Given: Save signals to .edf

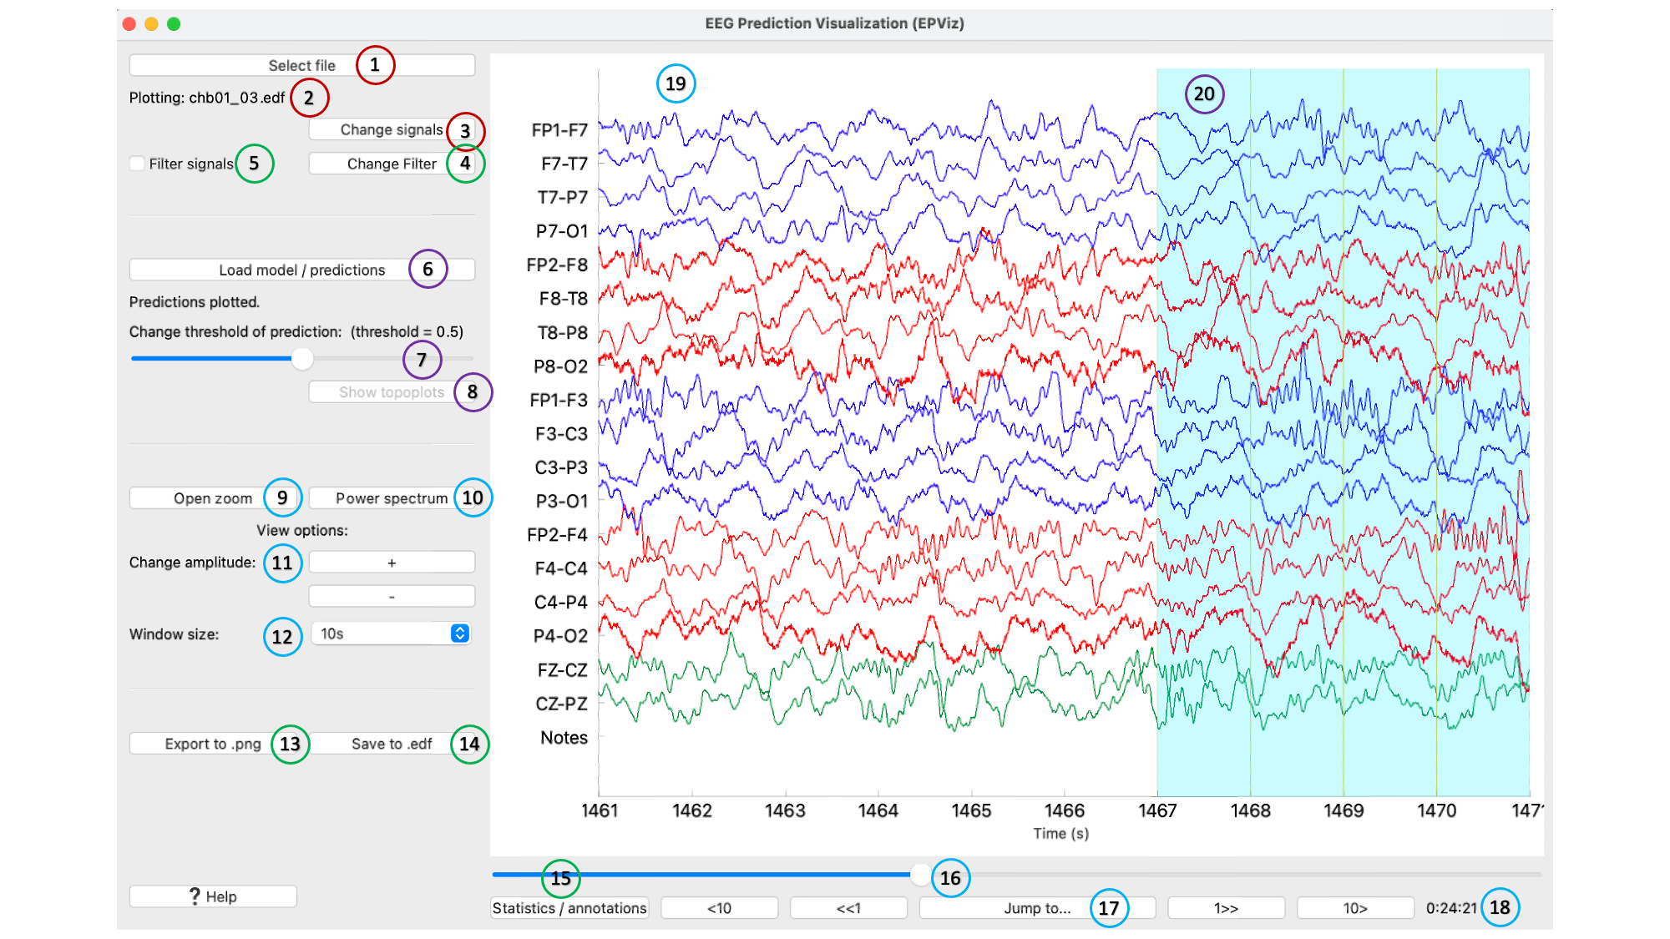Looking at the screenshot, I should (391, 744).
